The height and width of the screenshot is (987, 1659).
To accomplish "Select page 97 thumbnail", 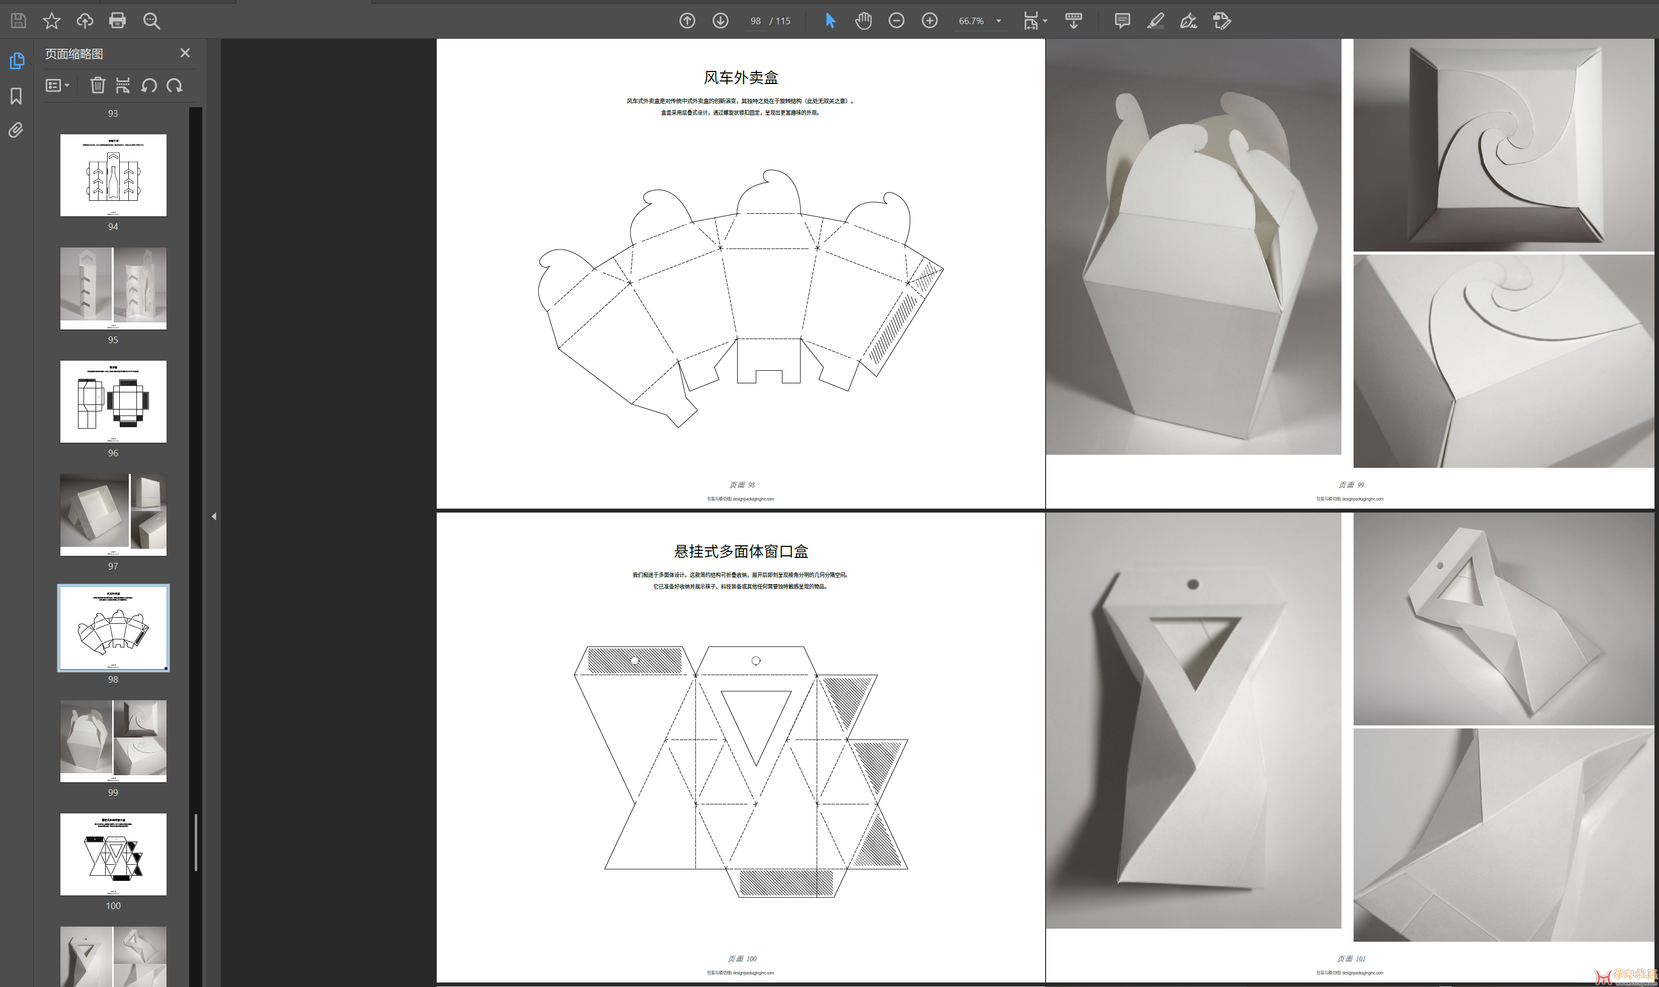I will [x=113, y=514].
